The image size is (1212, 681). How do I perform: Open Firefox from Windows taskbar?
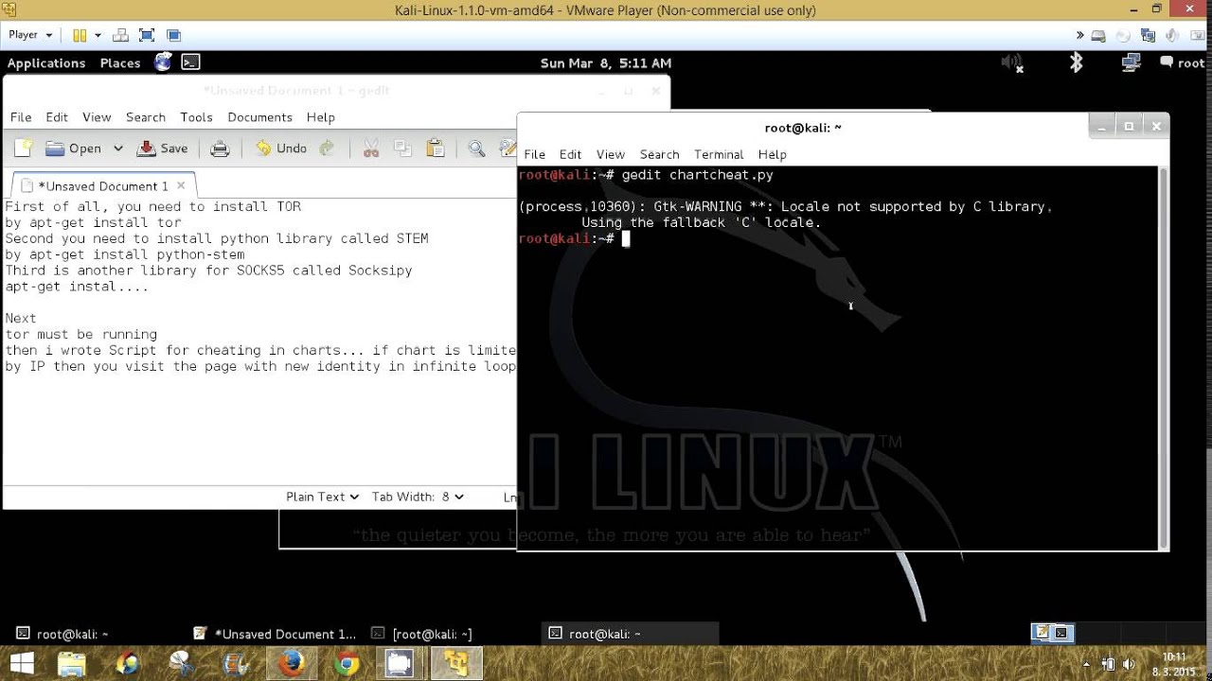pos(292,664)
